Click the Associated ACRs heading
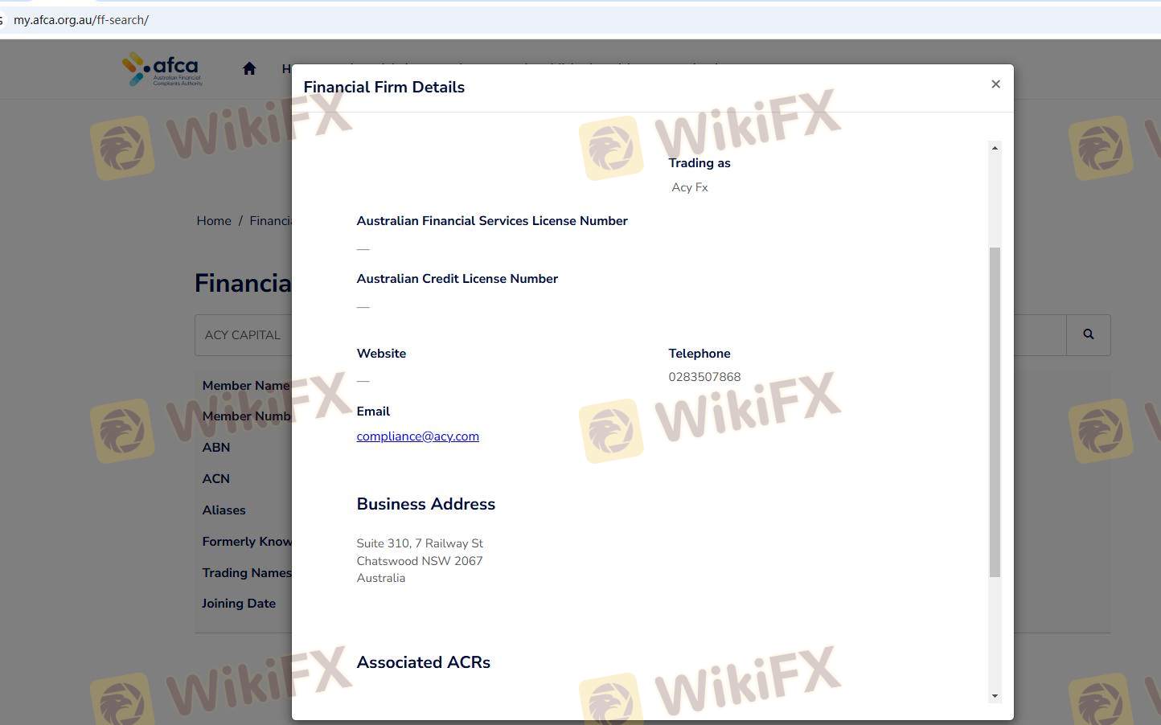 click(x=423, y=662)
